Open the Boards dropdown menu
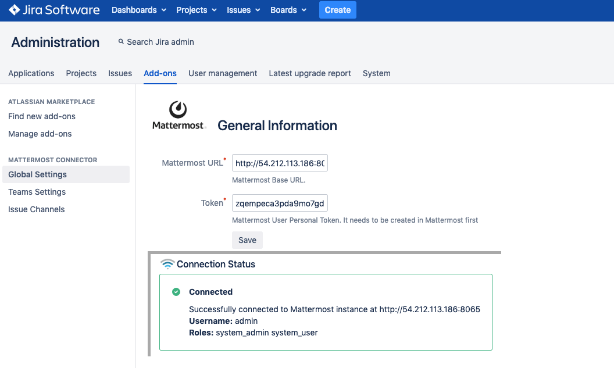614x368 pixels. click(288, 10)
